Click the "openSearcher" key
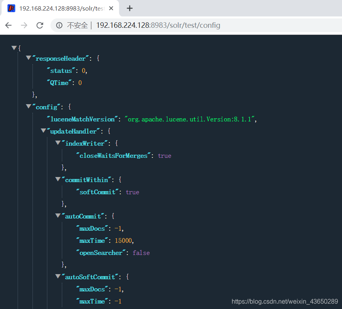Image resolution: width=342 pixels, height=309 pixels. coord(101,253)
